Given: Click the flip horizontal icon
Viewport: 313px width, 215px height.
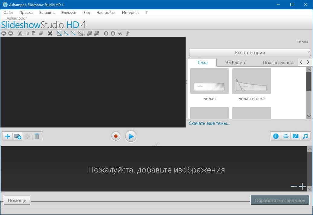Looking at the screenshot, I should 120,33.
